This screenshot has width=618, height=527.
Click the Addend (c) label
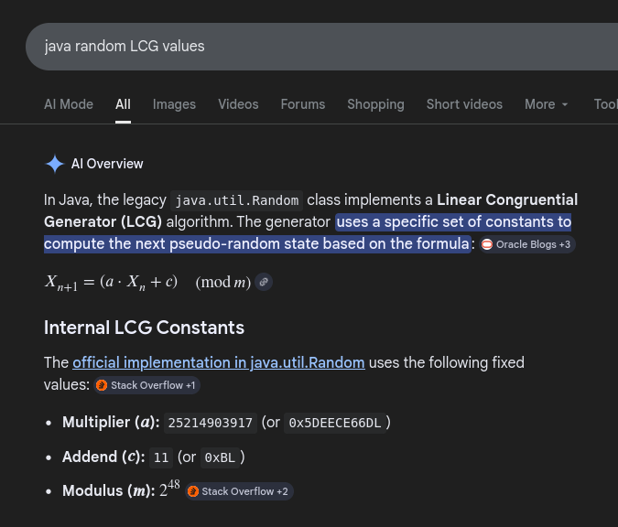tap(103, 457)
